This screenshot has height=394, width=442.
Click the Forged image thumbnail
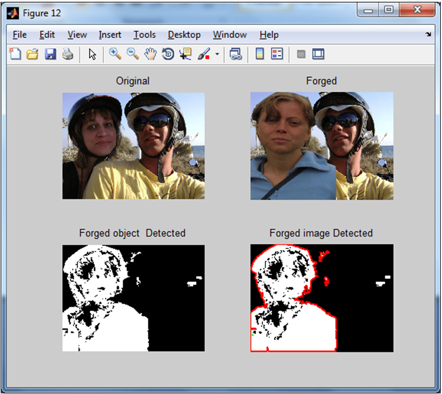click(x=322, y=146)
